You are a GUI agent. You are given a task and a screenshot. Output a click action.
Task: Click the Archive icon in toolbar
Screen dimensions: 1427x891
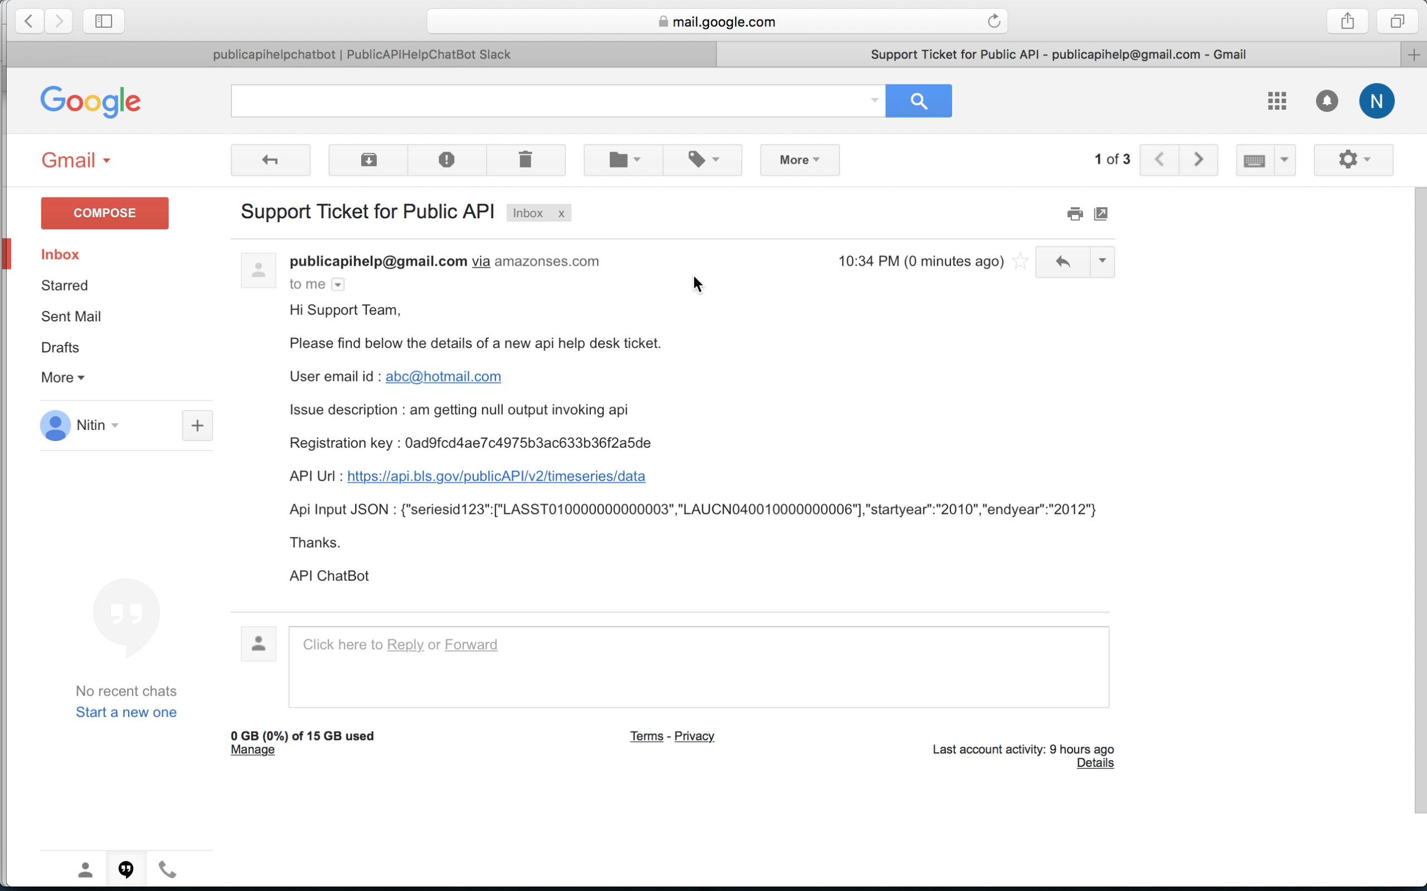coord(368,160)
